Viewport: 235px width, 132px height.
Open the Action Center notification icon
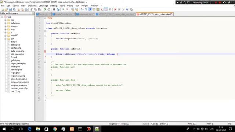coord(230,129)
